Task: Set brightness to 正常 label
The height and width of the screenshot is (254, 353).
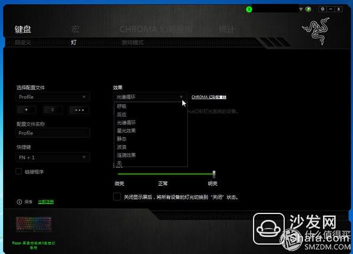Action: [x=163, y=183]
